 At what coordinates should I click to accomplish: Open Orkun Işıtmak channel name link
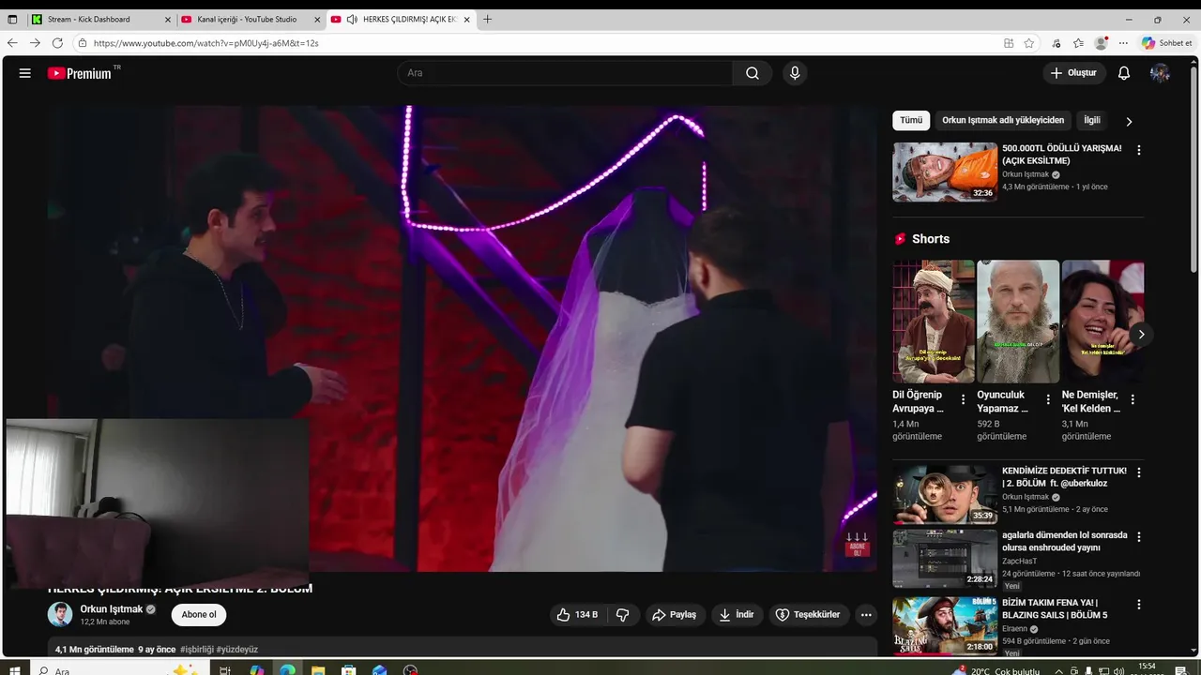tap(112, 609)
